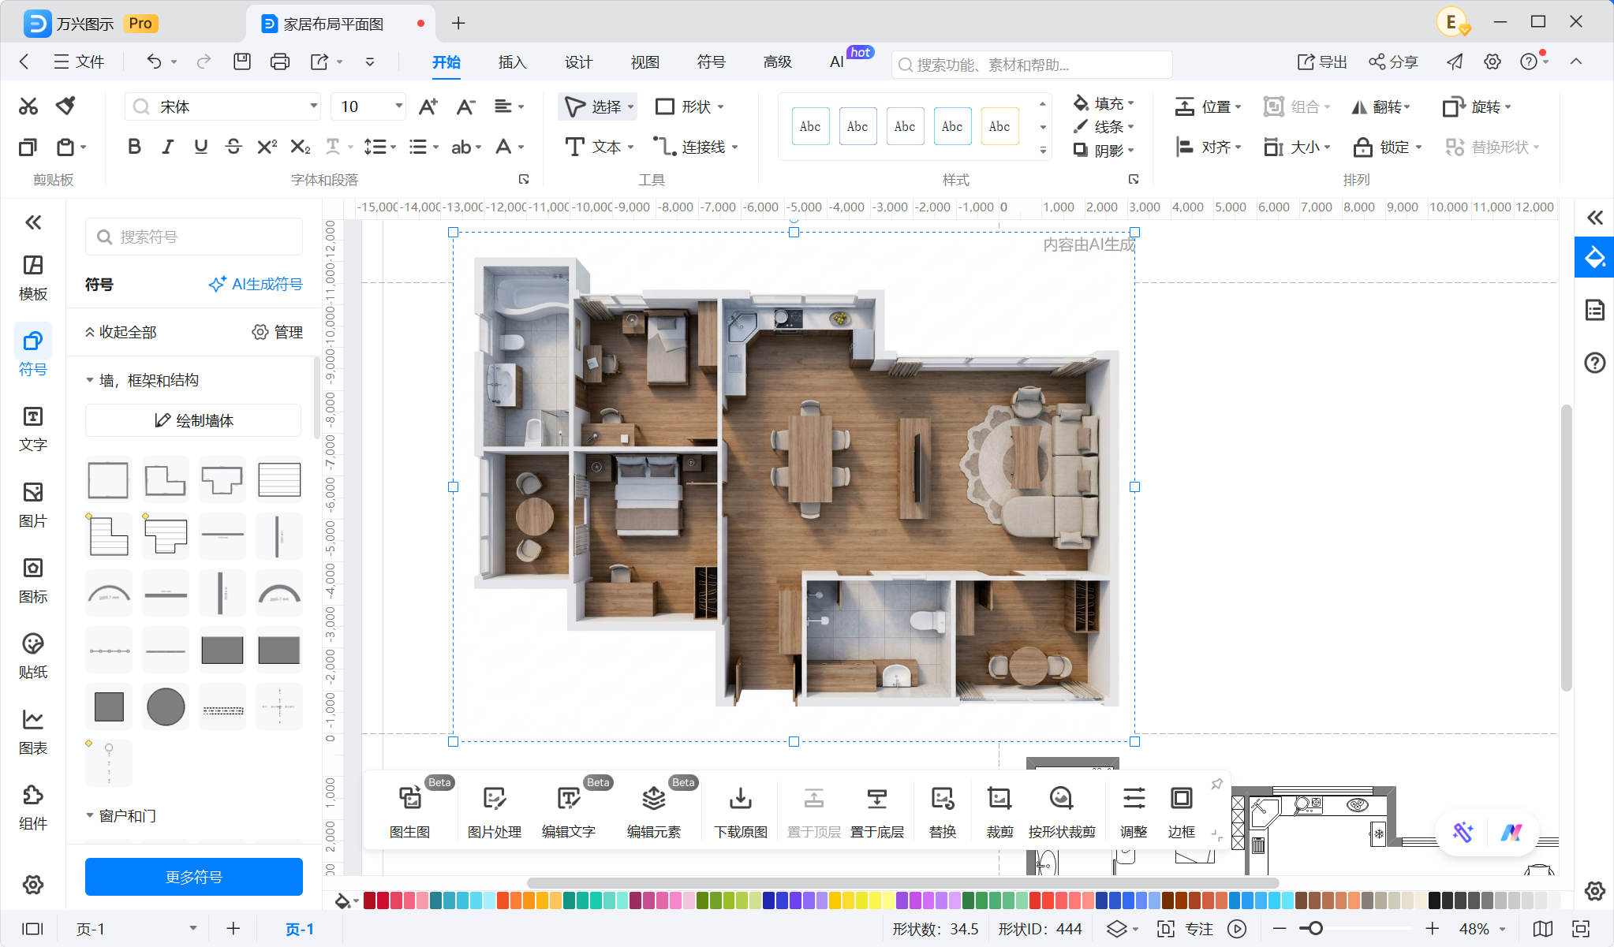Click the 导出 export button

[x=1323, y=62]
